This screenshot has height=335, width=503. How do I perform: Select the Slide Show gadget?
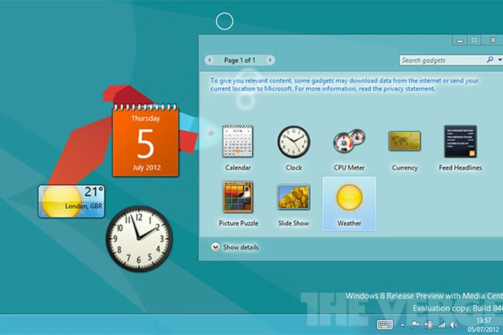(293, 197)
